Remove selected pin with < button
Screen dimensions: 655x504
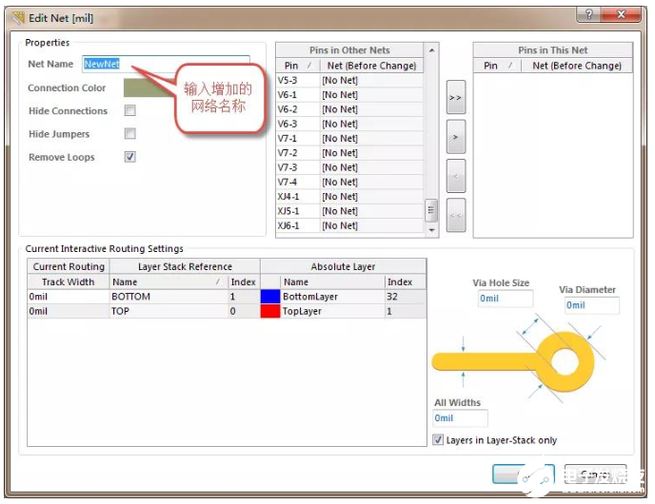tap(456, 176)
